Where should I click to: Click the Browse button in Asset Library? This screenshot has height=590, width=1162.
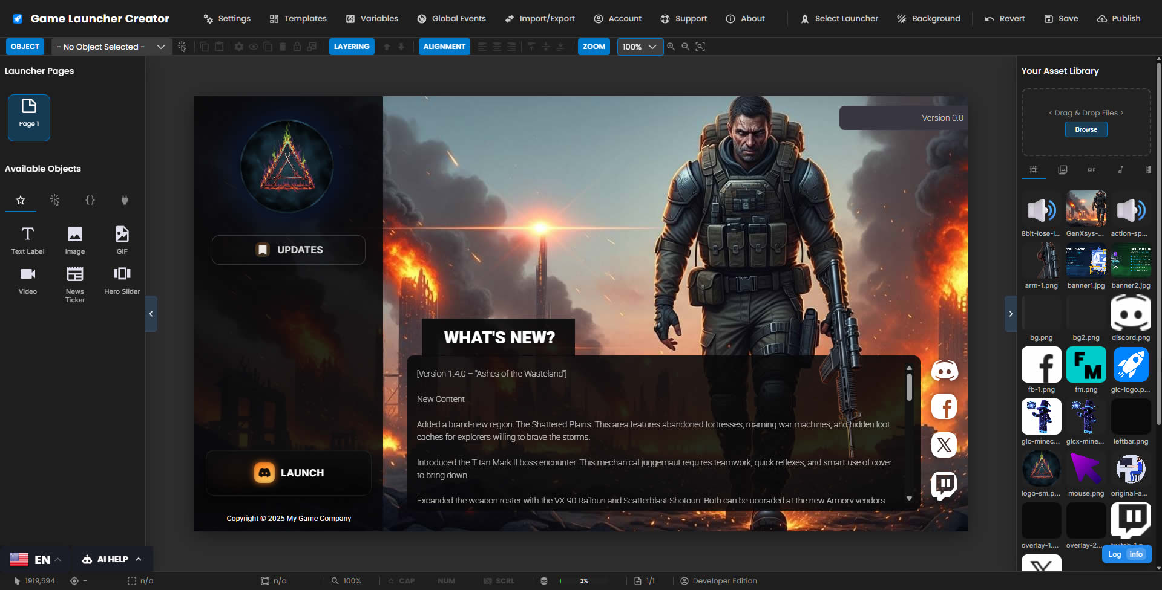pyautogui.click(x=1085, y=129)
